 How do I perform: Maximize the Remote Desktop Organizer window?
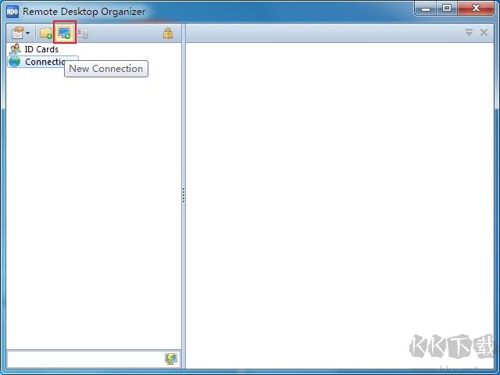click(x=447, y=9)
